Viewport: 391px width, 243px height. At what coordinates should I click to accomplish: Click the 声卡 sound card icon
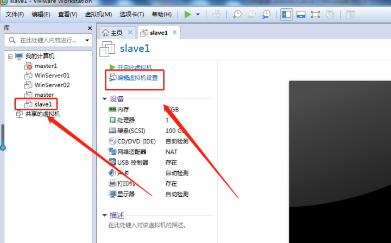[x=112, y=172]
